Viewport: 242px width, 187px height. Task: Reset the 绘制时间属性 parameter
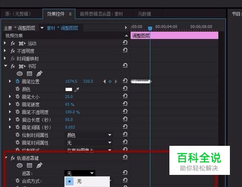(x=125, y=134)
